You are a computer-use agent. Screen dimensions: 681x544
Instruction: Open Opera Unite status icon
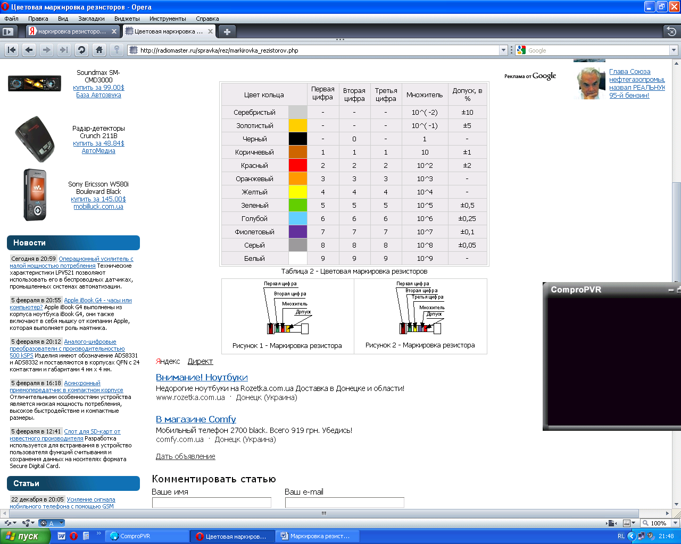pos(27,523)
